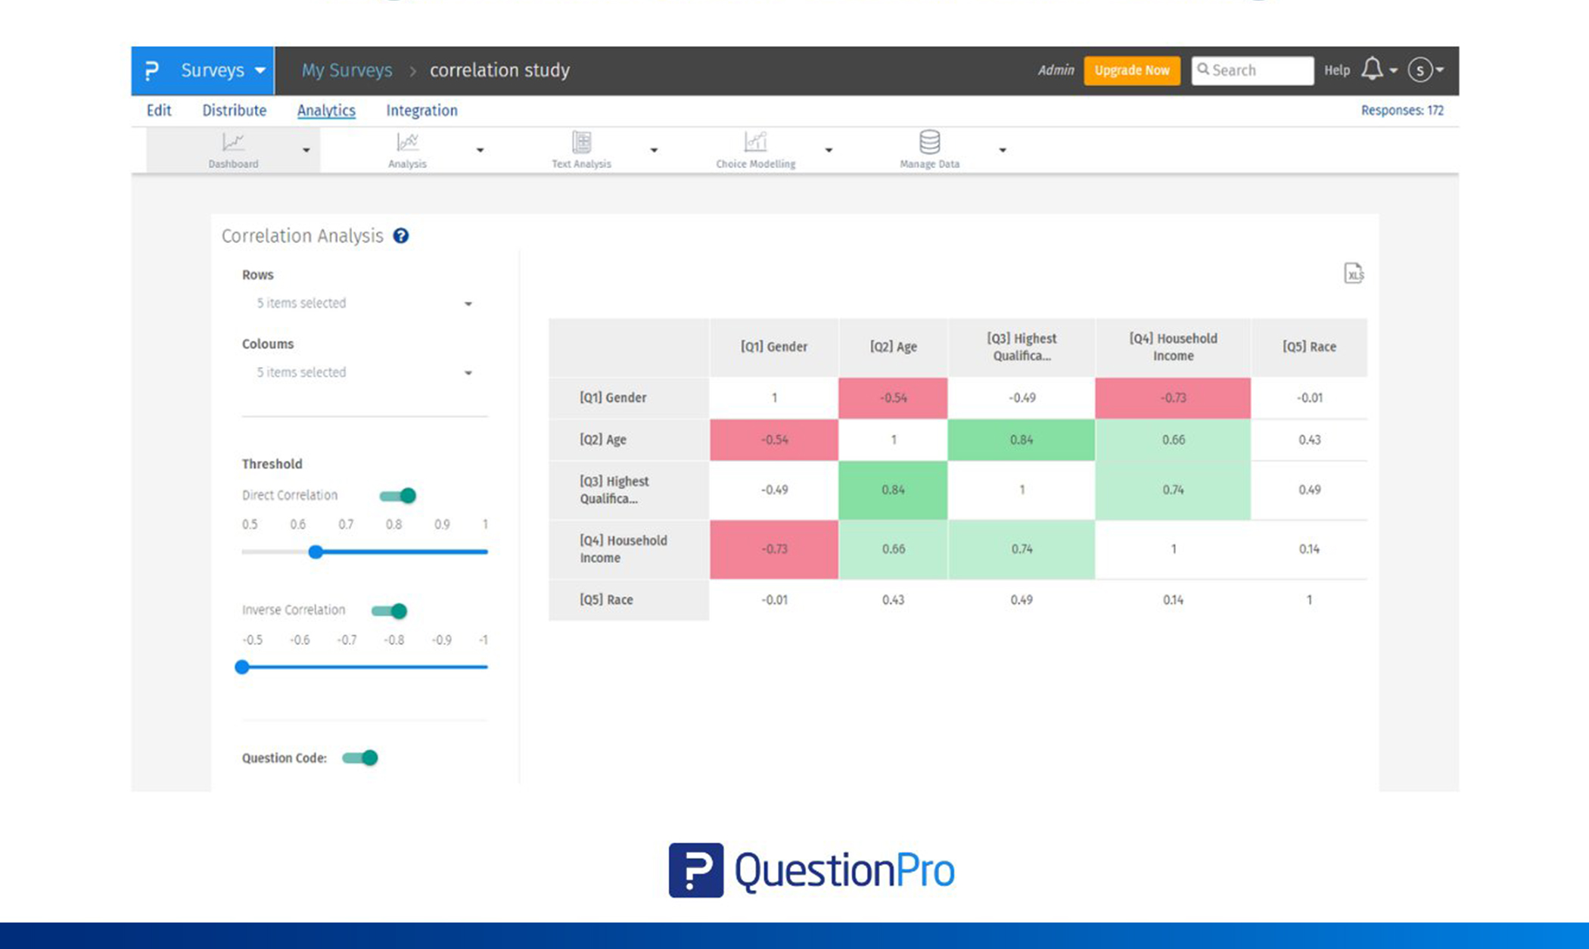The width and height of the screenshot is (1589, 949).
Task: Disable the Direct Correlation toggle
Action: 399,496
